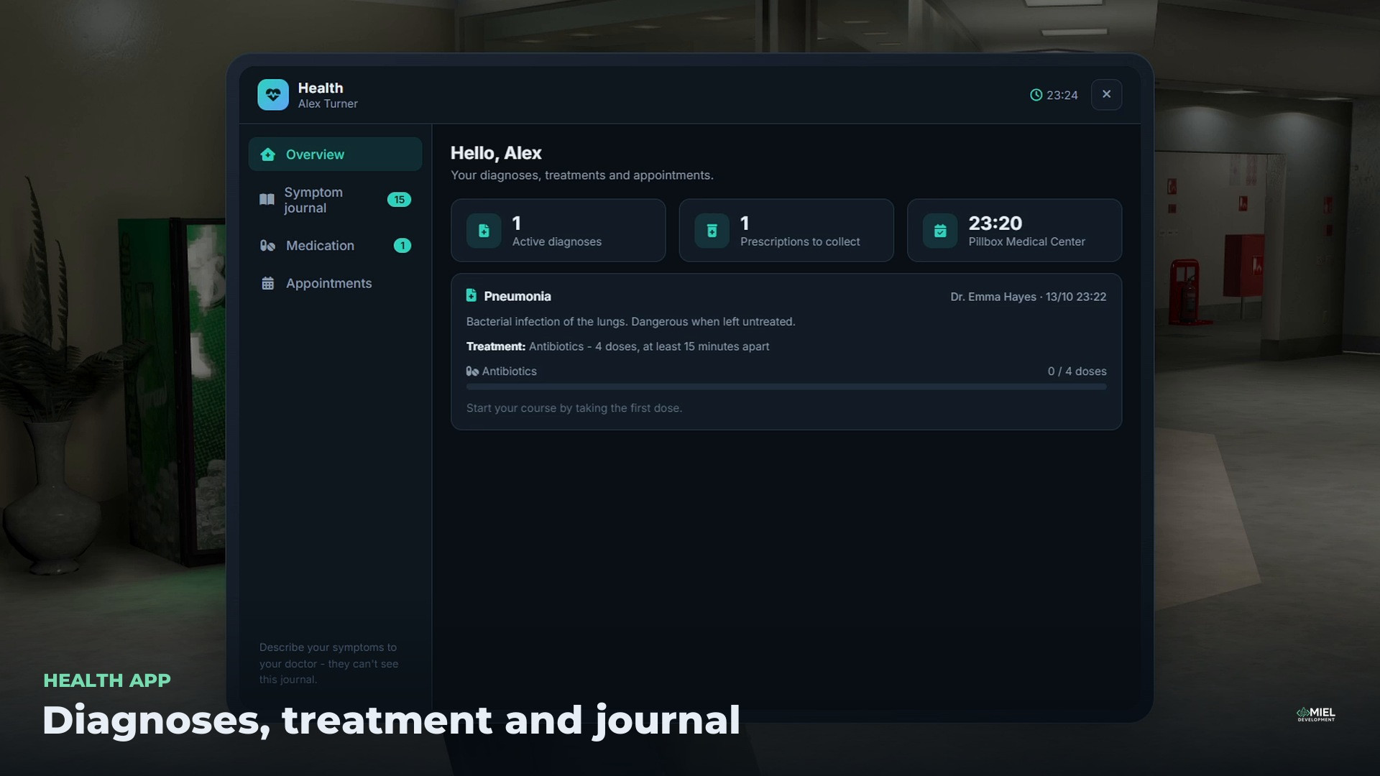
Task: Click the pill icon next to Antibiotics
Action: tap(472, 371)
